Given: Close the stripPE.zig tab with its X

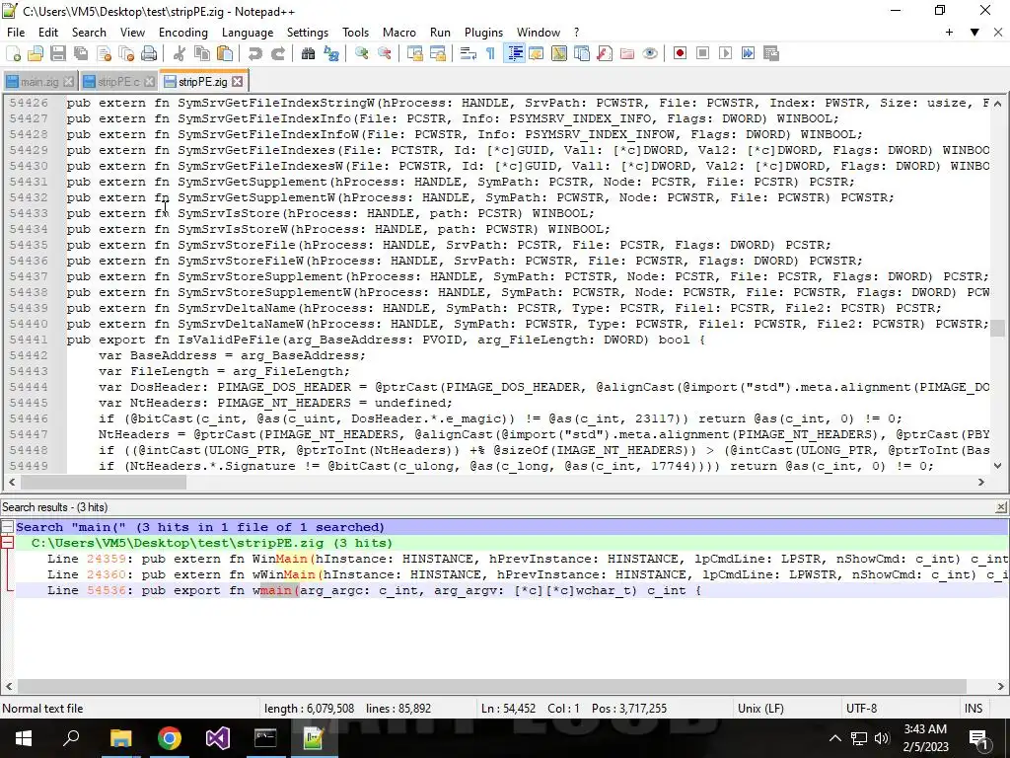Looking at the screenshot, I should point(238,81).
